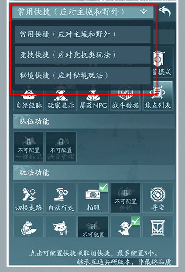The width and height of the screenshot is (185, 272).
Task: Click the dropdown chevron arrow at top
Action: point(144,11)
